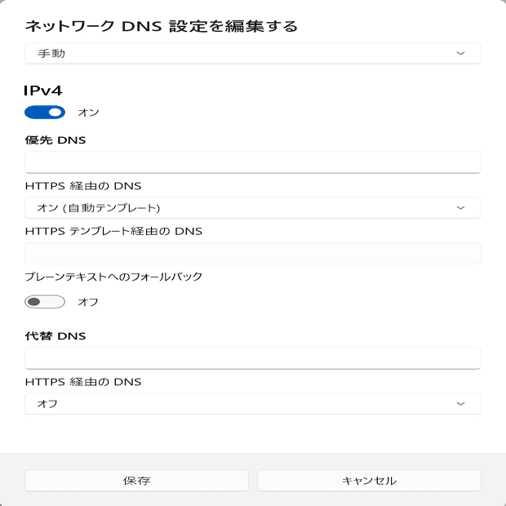Screen dimensions: 506x506
Task: Click the HTTPS テンプレート経由の DNS text field
Action: coord(252,253)
